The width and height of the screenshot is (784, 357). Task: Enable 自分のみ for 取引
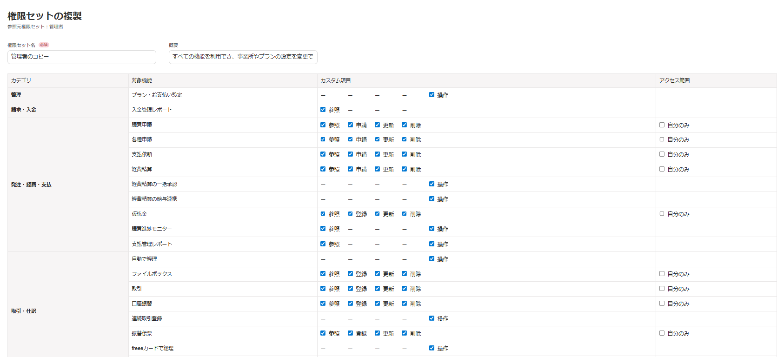coord(662,289)
